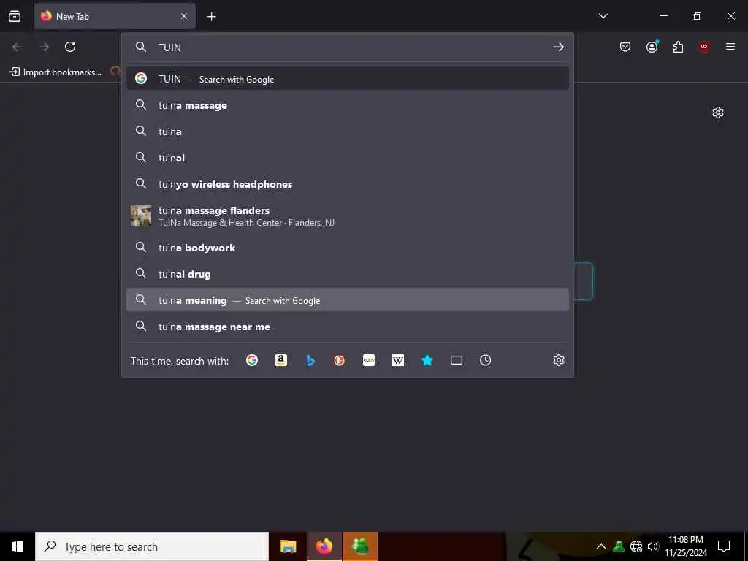Show hidden system tray icons
The height and width of the screenshot is (561, 748).
[x=601, y=546]
